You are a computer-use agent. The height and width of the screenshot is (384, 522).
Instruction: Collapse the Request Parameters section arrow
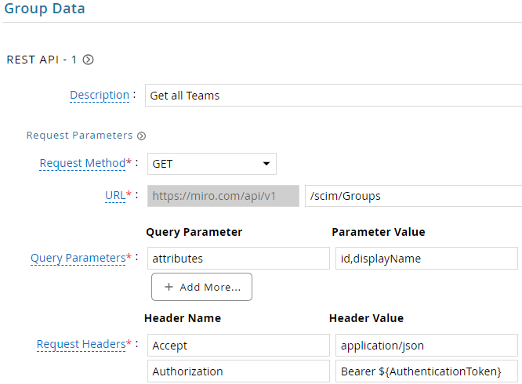pos(142,136)
